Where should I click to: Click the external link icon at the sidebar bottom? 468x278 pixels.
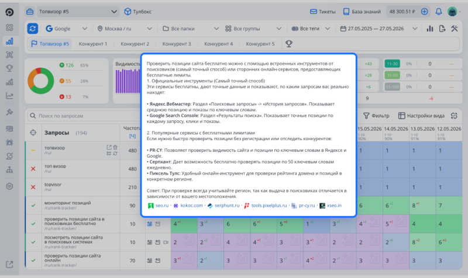pyautogui.click(x=9, y=265)
